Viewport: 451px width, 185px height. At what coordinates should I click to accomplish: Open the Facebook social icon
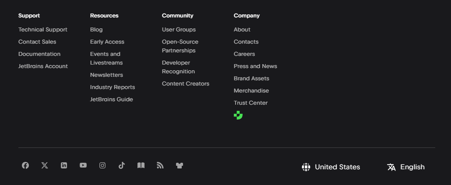[x=25, y=165]
